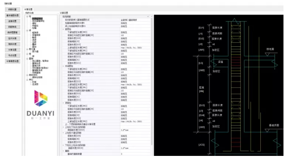
Task: Open the 连接设置 page
Action: click(12, 21)
